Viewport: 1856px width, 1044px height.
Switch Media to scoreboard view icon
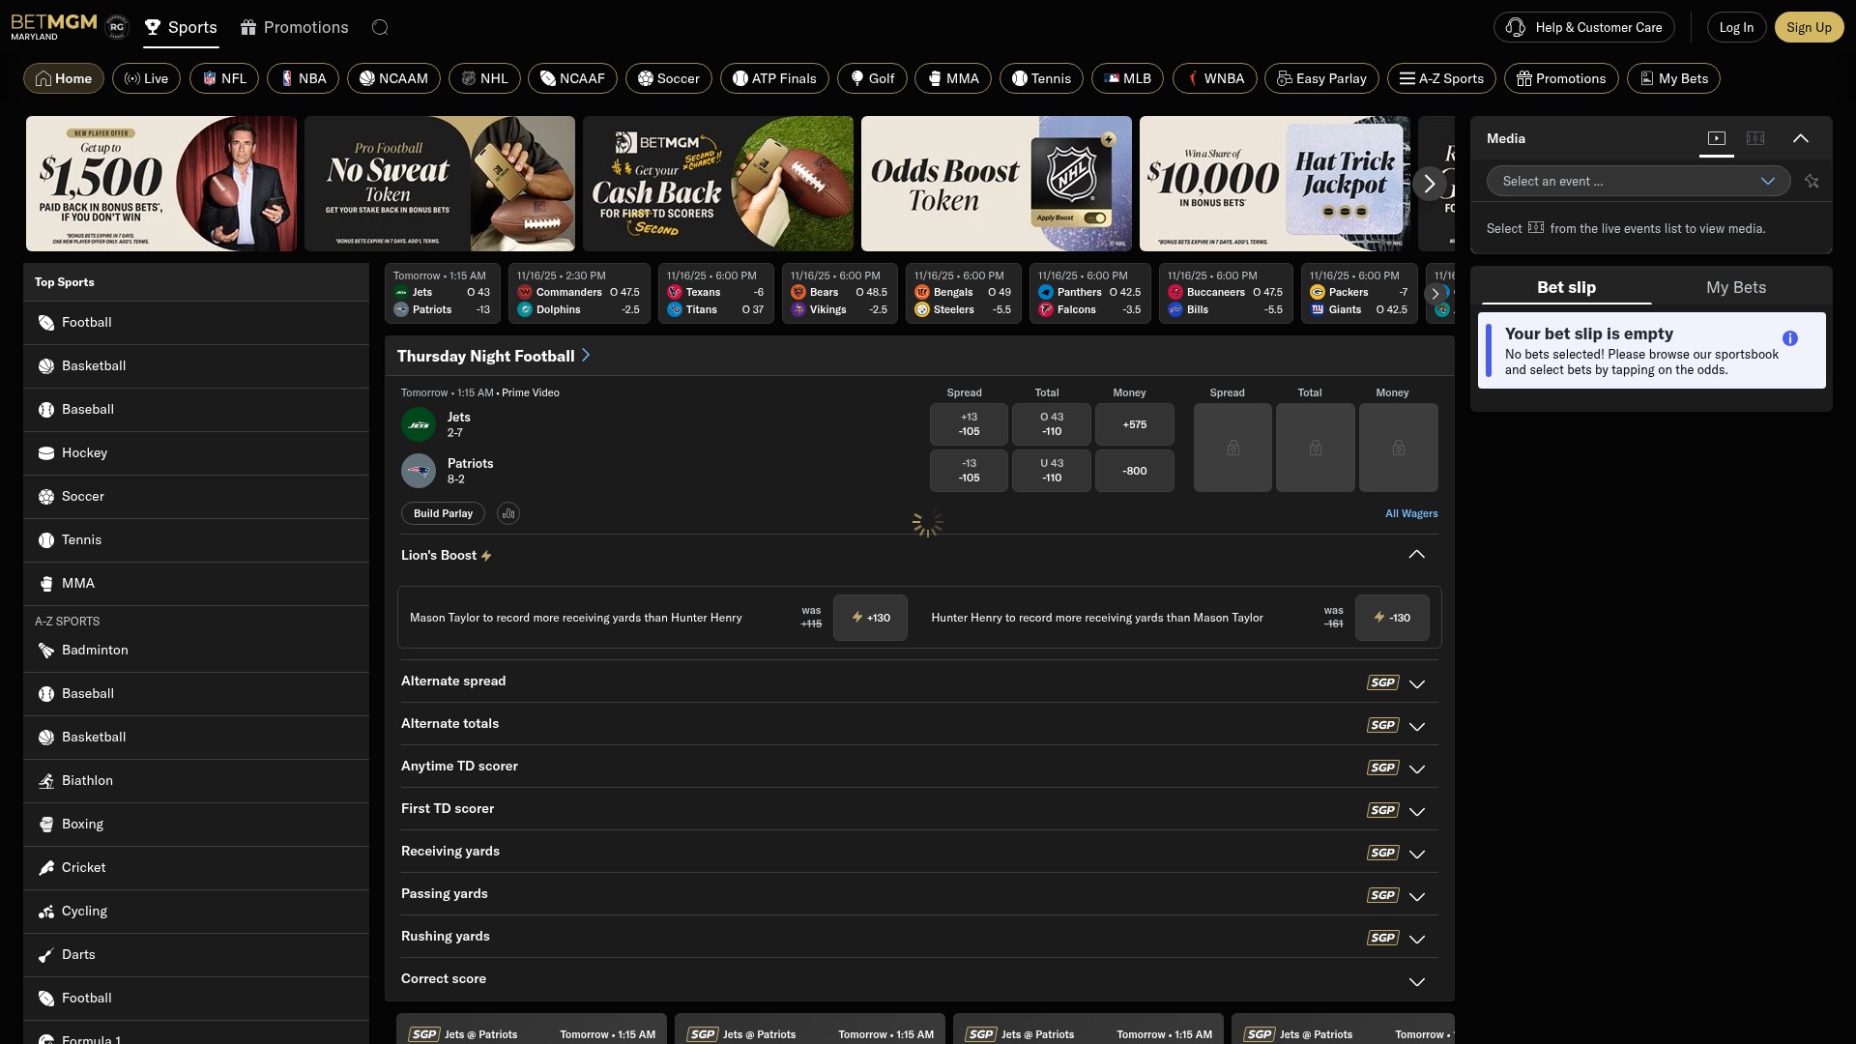pos(1755,138)
